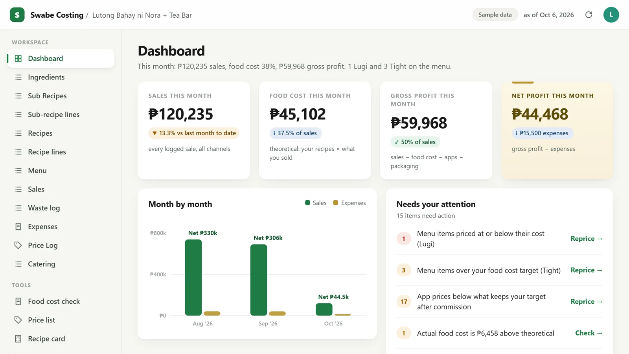Click the Price Log tag icon
Viewport: 629px width, 354px height.
click(18, 245)
